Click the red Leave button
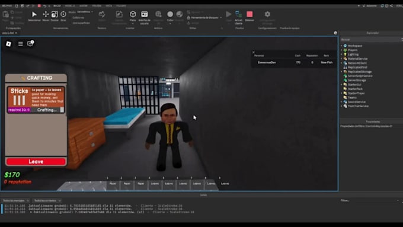The height and width of the screenshot is (227, 403). coord(36,161)
